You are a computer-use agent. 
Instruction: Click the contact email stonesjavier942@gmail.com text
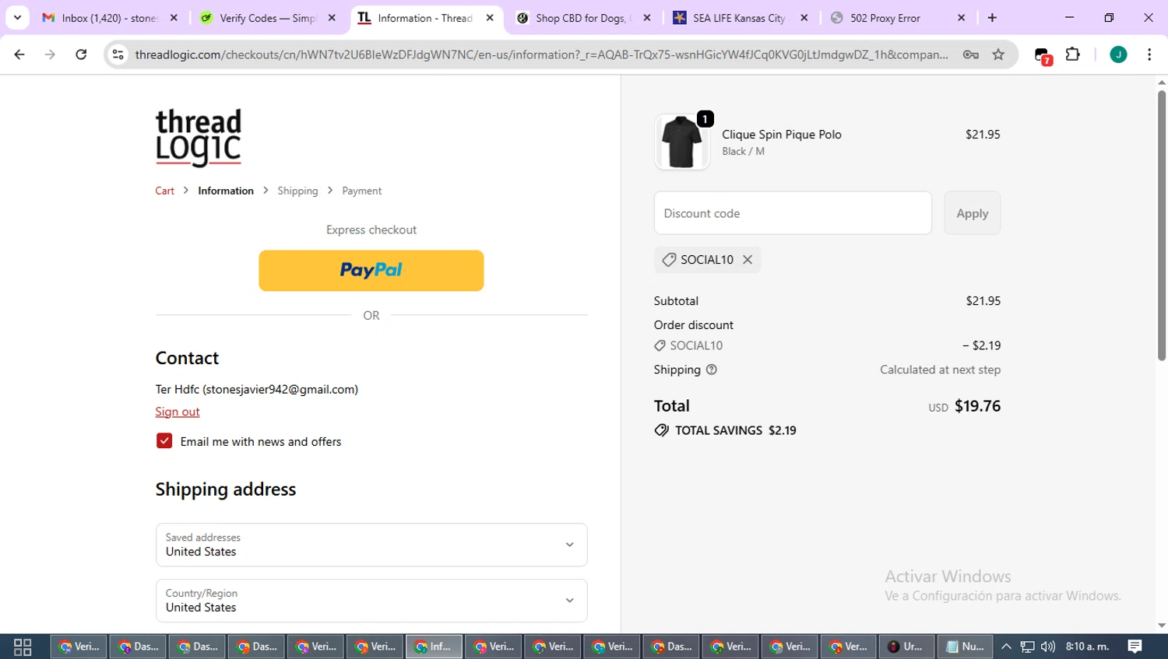coord(280,389)
